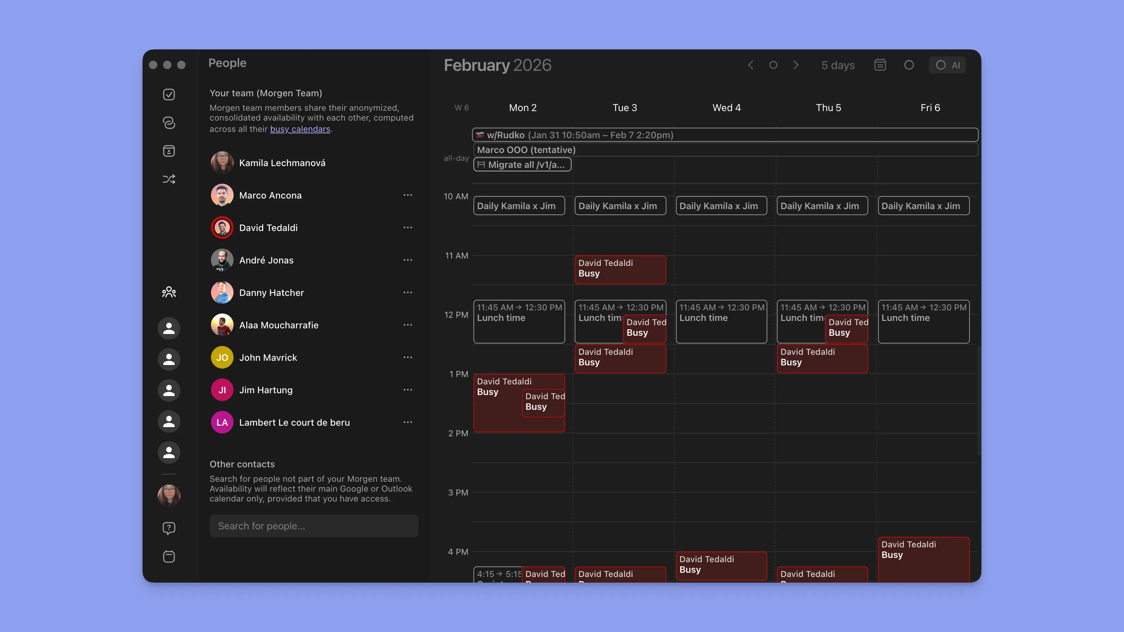Click Alaa Moucharrafie's avatar
The image size is (1124, 632).
tap(222, 325)
